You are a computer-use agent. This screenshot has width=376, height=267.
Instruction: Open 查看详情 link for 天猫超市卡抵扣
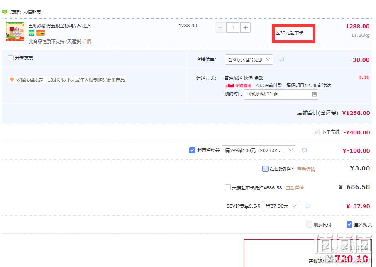click(x=295, y=188)
